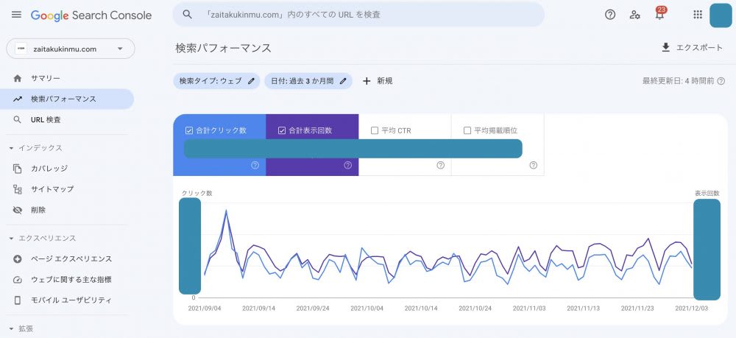Click pencil icon on 検索タイプ chip

(x=251, y=81)
